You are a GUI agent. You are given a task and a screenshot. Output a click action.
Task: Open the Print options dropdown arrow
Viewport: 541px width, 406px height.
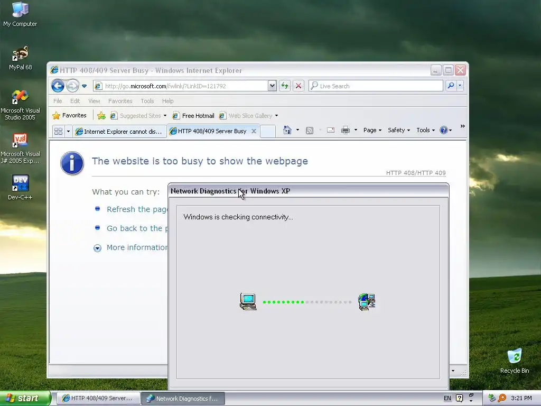pos(356,130)
